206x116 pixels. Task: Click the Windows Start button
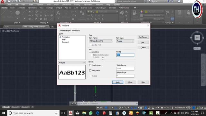coord(4,113)
